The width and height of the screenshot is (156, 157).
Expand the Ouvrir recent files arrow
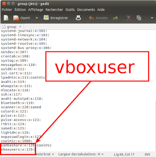[37, 18]
